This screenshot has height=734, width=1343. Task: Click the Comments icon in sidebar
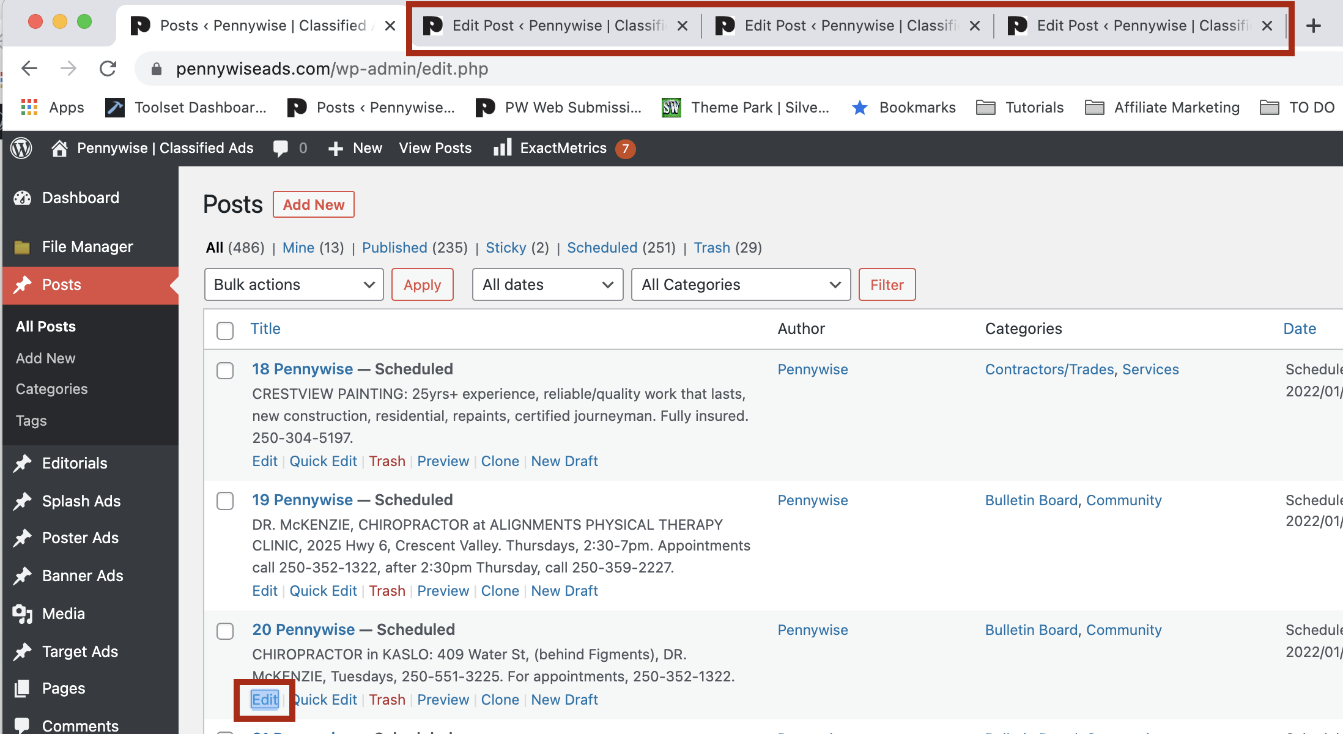pos(23,725)
